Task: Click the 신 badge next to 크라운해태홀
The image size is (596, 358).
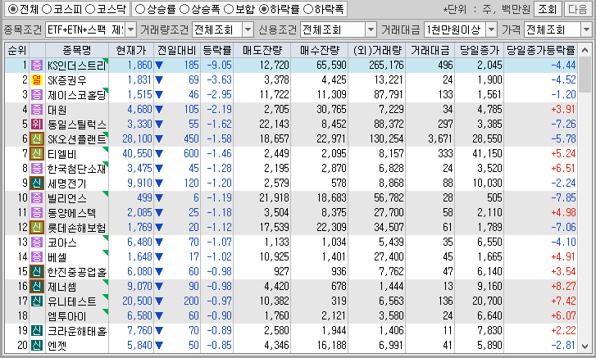Action: click(x=37, y=331)
